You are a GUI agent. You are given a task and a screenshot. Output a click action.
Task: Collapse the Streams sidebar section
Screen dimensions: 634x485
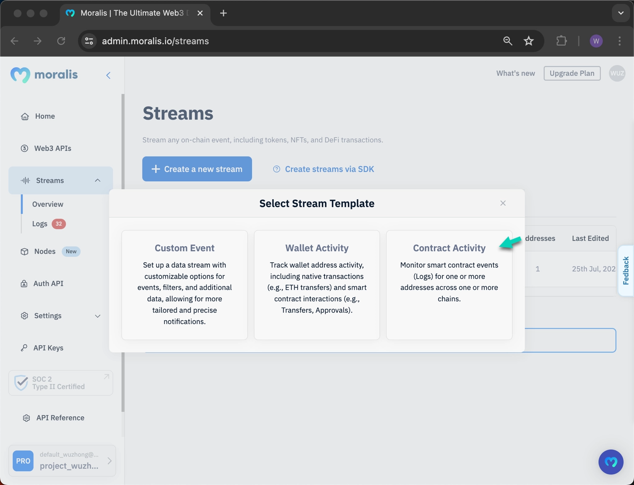(97, 180)
